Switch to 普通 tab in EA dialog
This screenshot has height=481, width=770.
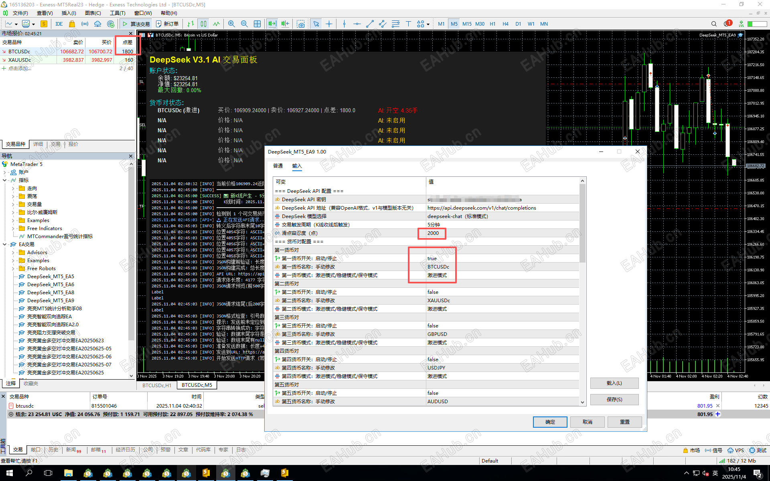278,166
